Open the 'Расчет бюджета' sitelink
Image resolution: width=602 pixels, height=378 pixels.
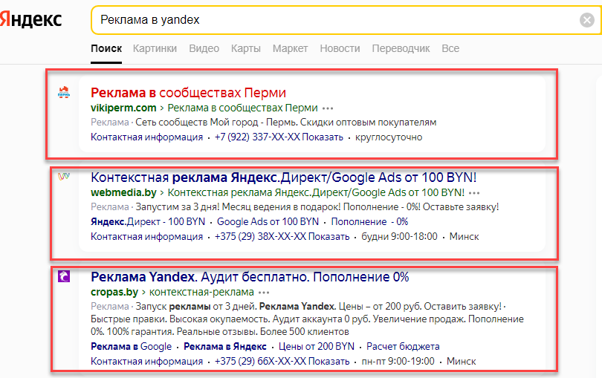(x=403, y=346)
